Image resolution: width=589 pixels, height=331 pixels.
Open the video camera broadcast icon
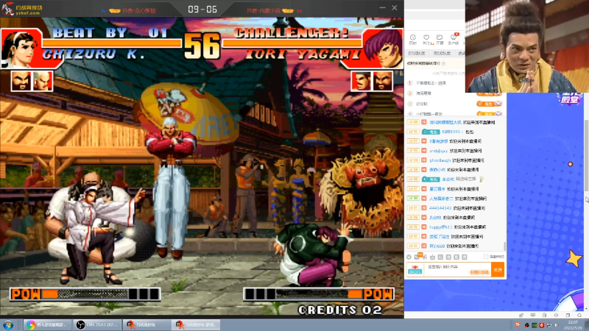(440, 39)
